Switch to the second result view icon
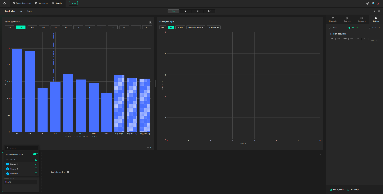This screenshot has height=194, width=383. click(186, 11)
